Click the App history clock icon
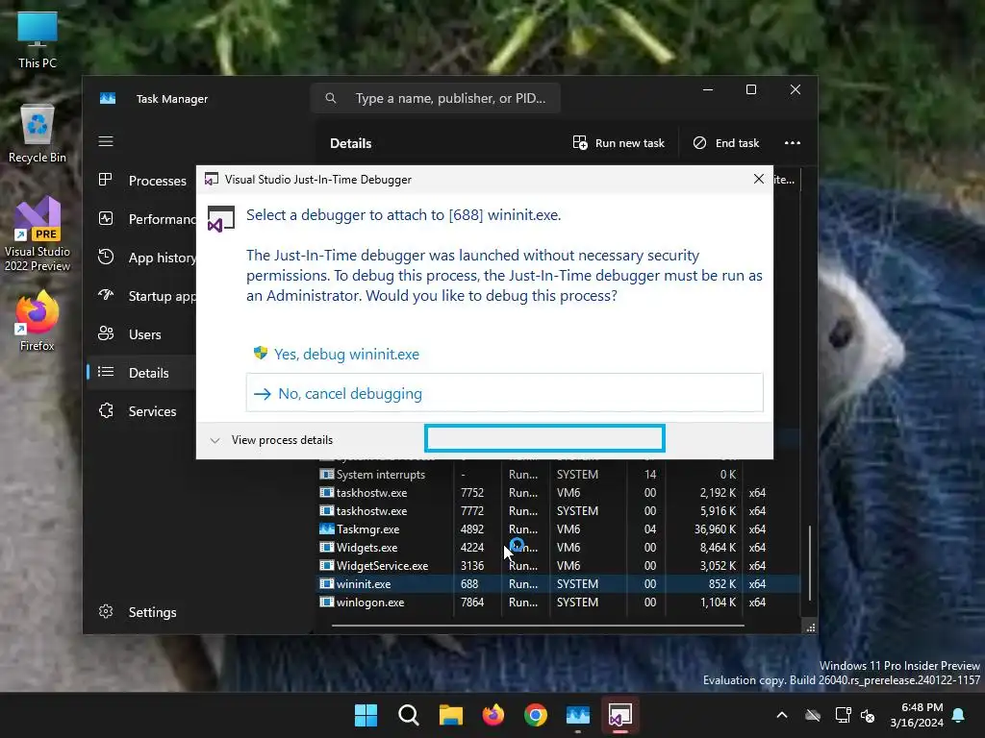This screenshot has height=738, width=985. point(106,257)
